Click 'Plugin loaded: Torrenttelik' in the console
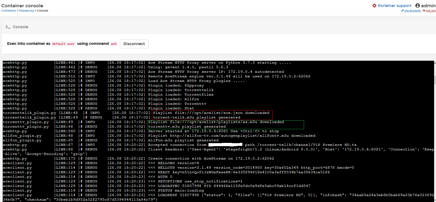This screenshot has width=436, height=202. (181, 90)
